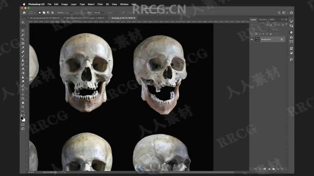Create a new layer from Layers panel footer
Screen dimensions: 314x176
(x=278, y=169)
